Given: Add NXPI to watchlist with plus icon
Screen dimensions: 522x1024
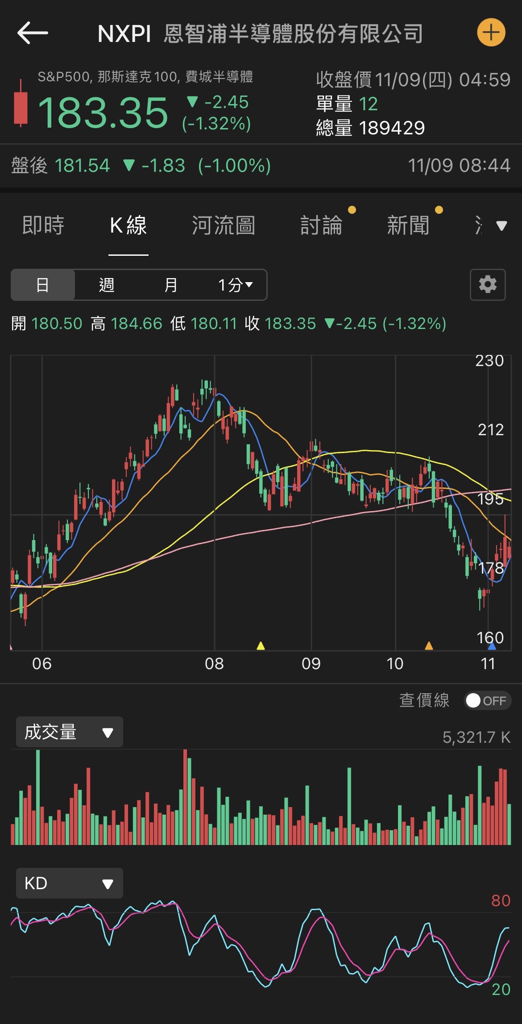Looking at the screenshot, I should pos(491,33).
